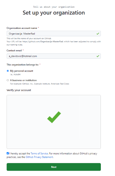This screenshot has width=115, height=176.
Task: Click the green Next button
Action: (54, 167)
